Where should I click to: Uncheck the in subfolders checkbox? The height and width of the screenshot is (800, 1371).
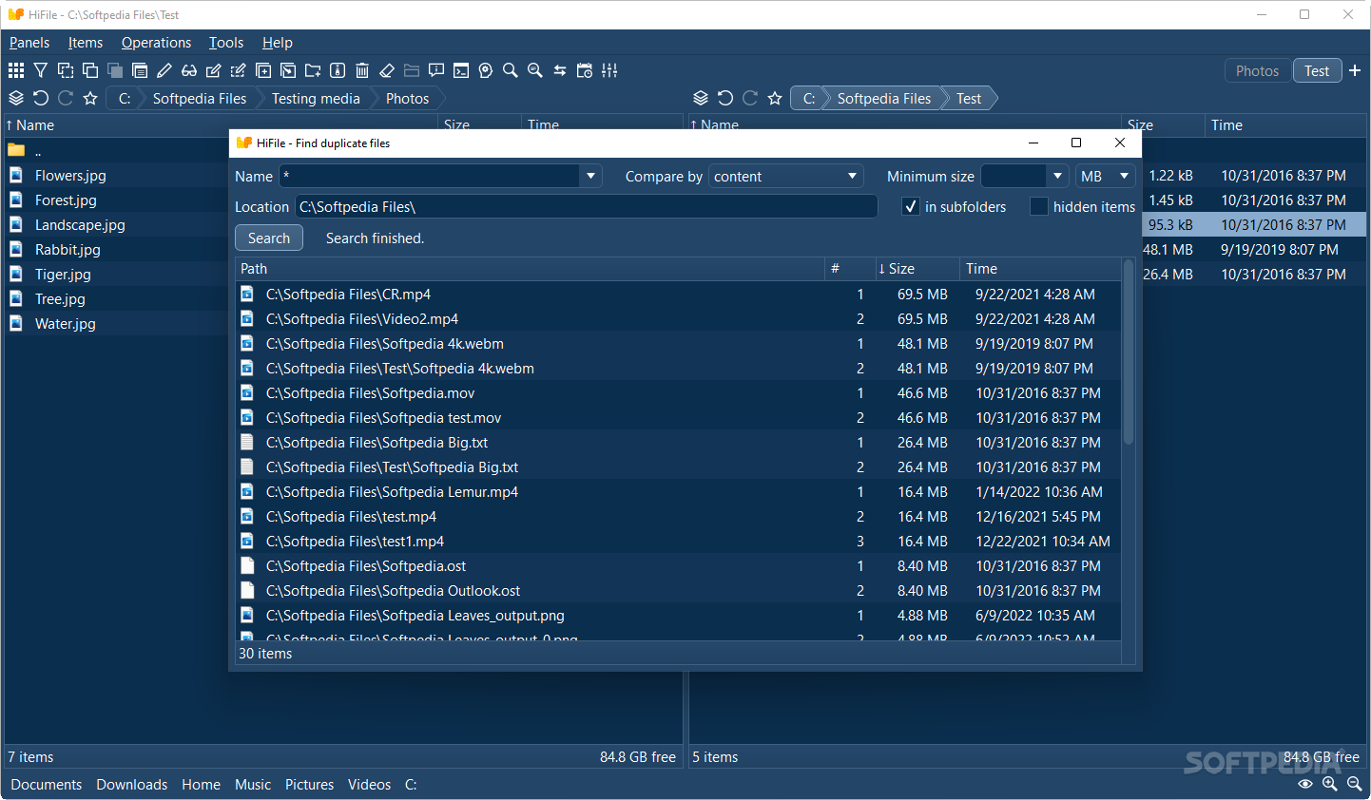pos(911,206)
